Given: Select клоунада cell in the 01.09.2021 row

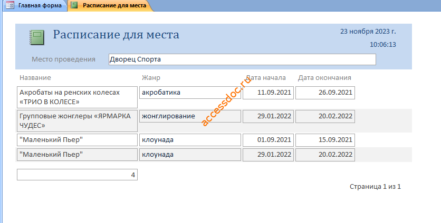Looking at the screenshot, I should tap(190, 140).
